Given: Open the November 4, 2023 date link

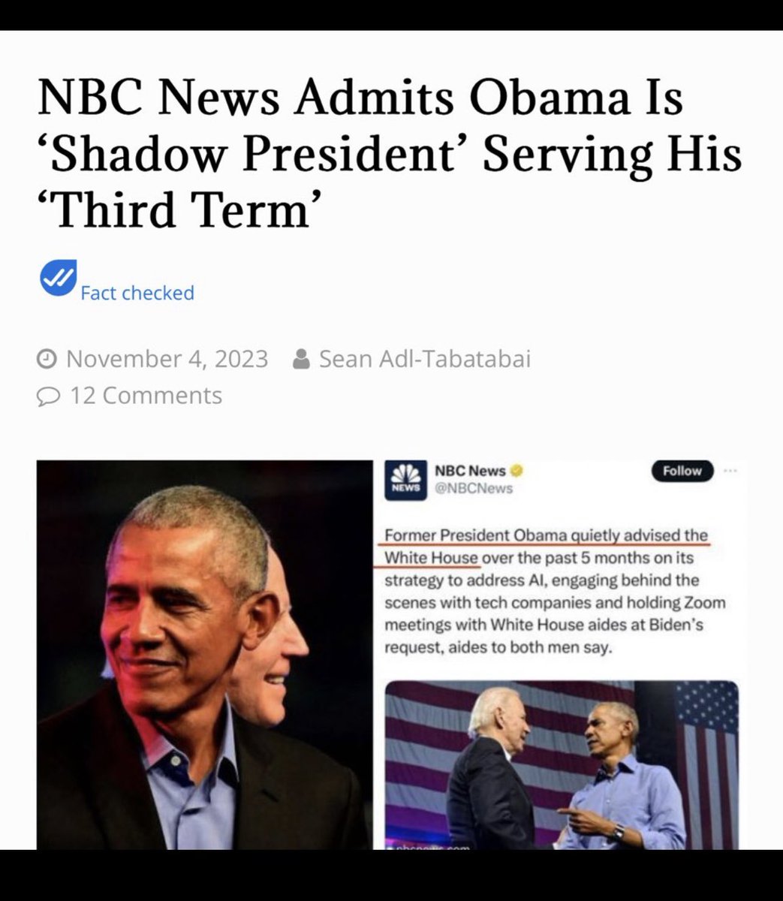Looking at the screenshot, I should [x=167, y=359].
